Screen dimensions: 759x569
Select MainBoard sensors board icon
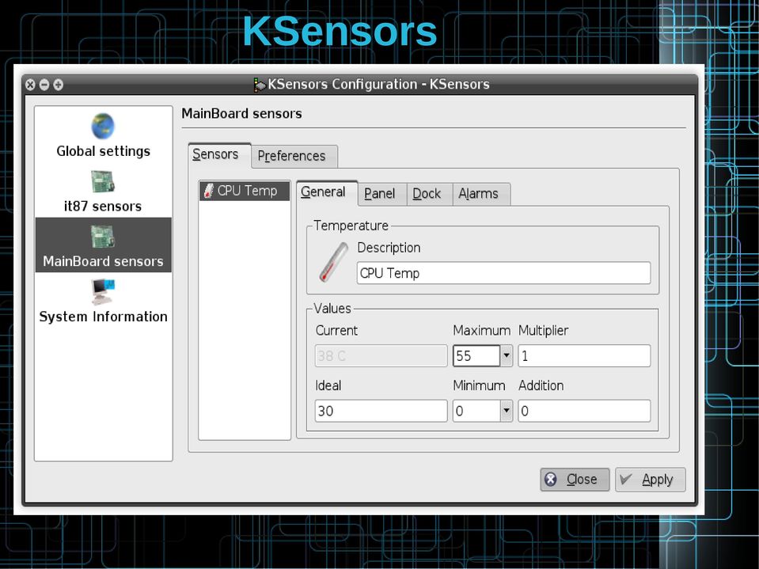[x=103, y=237]
